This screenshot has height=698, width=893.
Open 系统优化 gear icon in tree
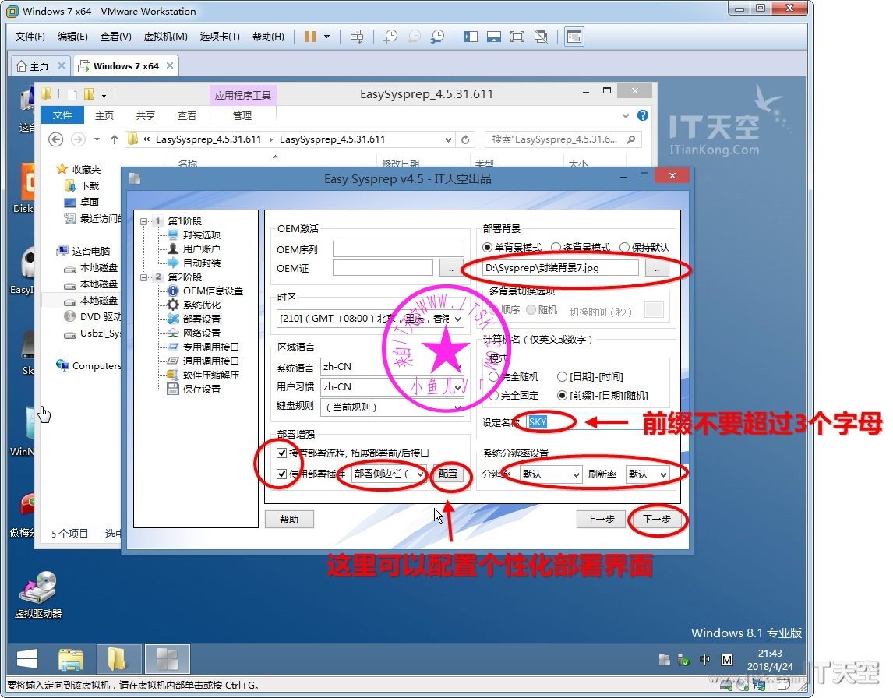pyautogui.click(x=173, y=305)
